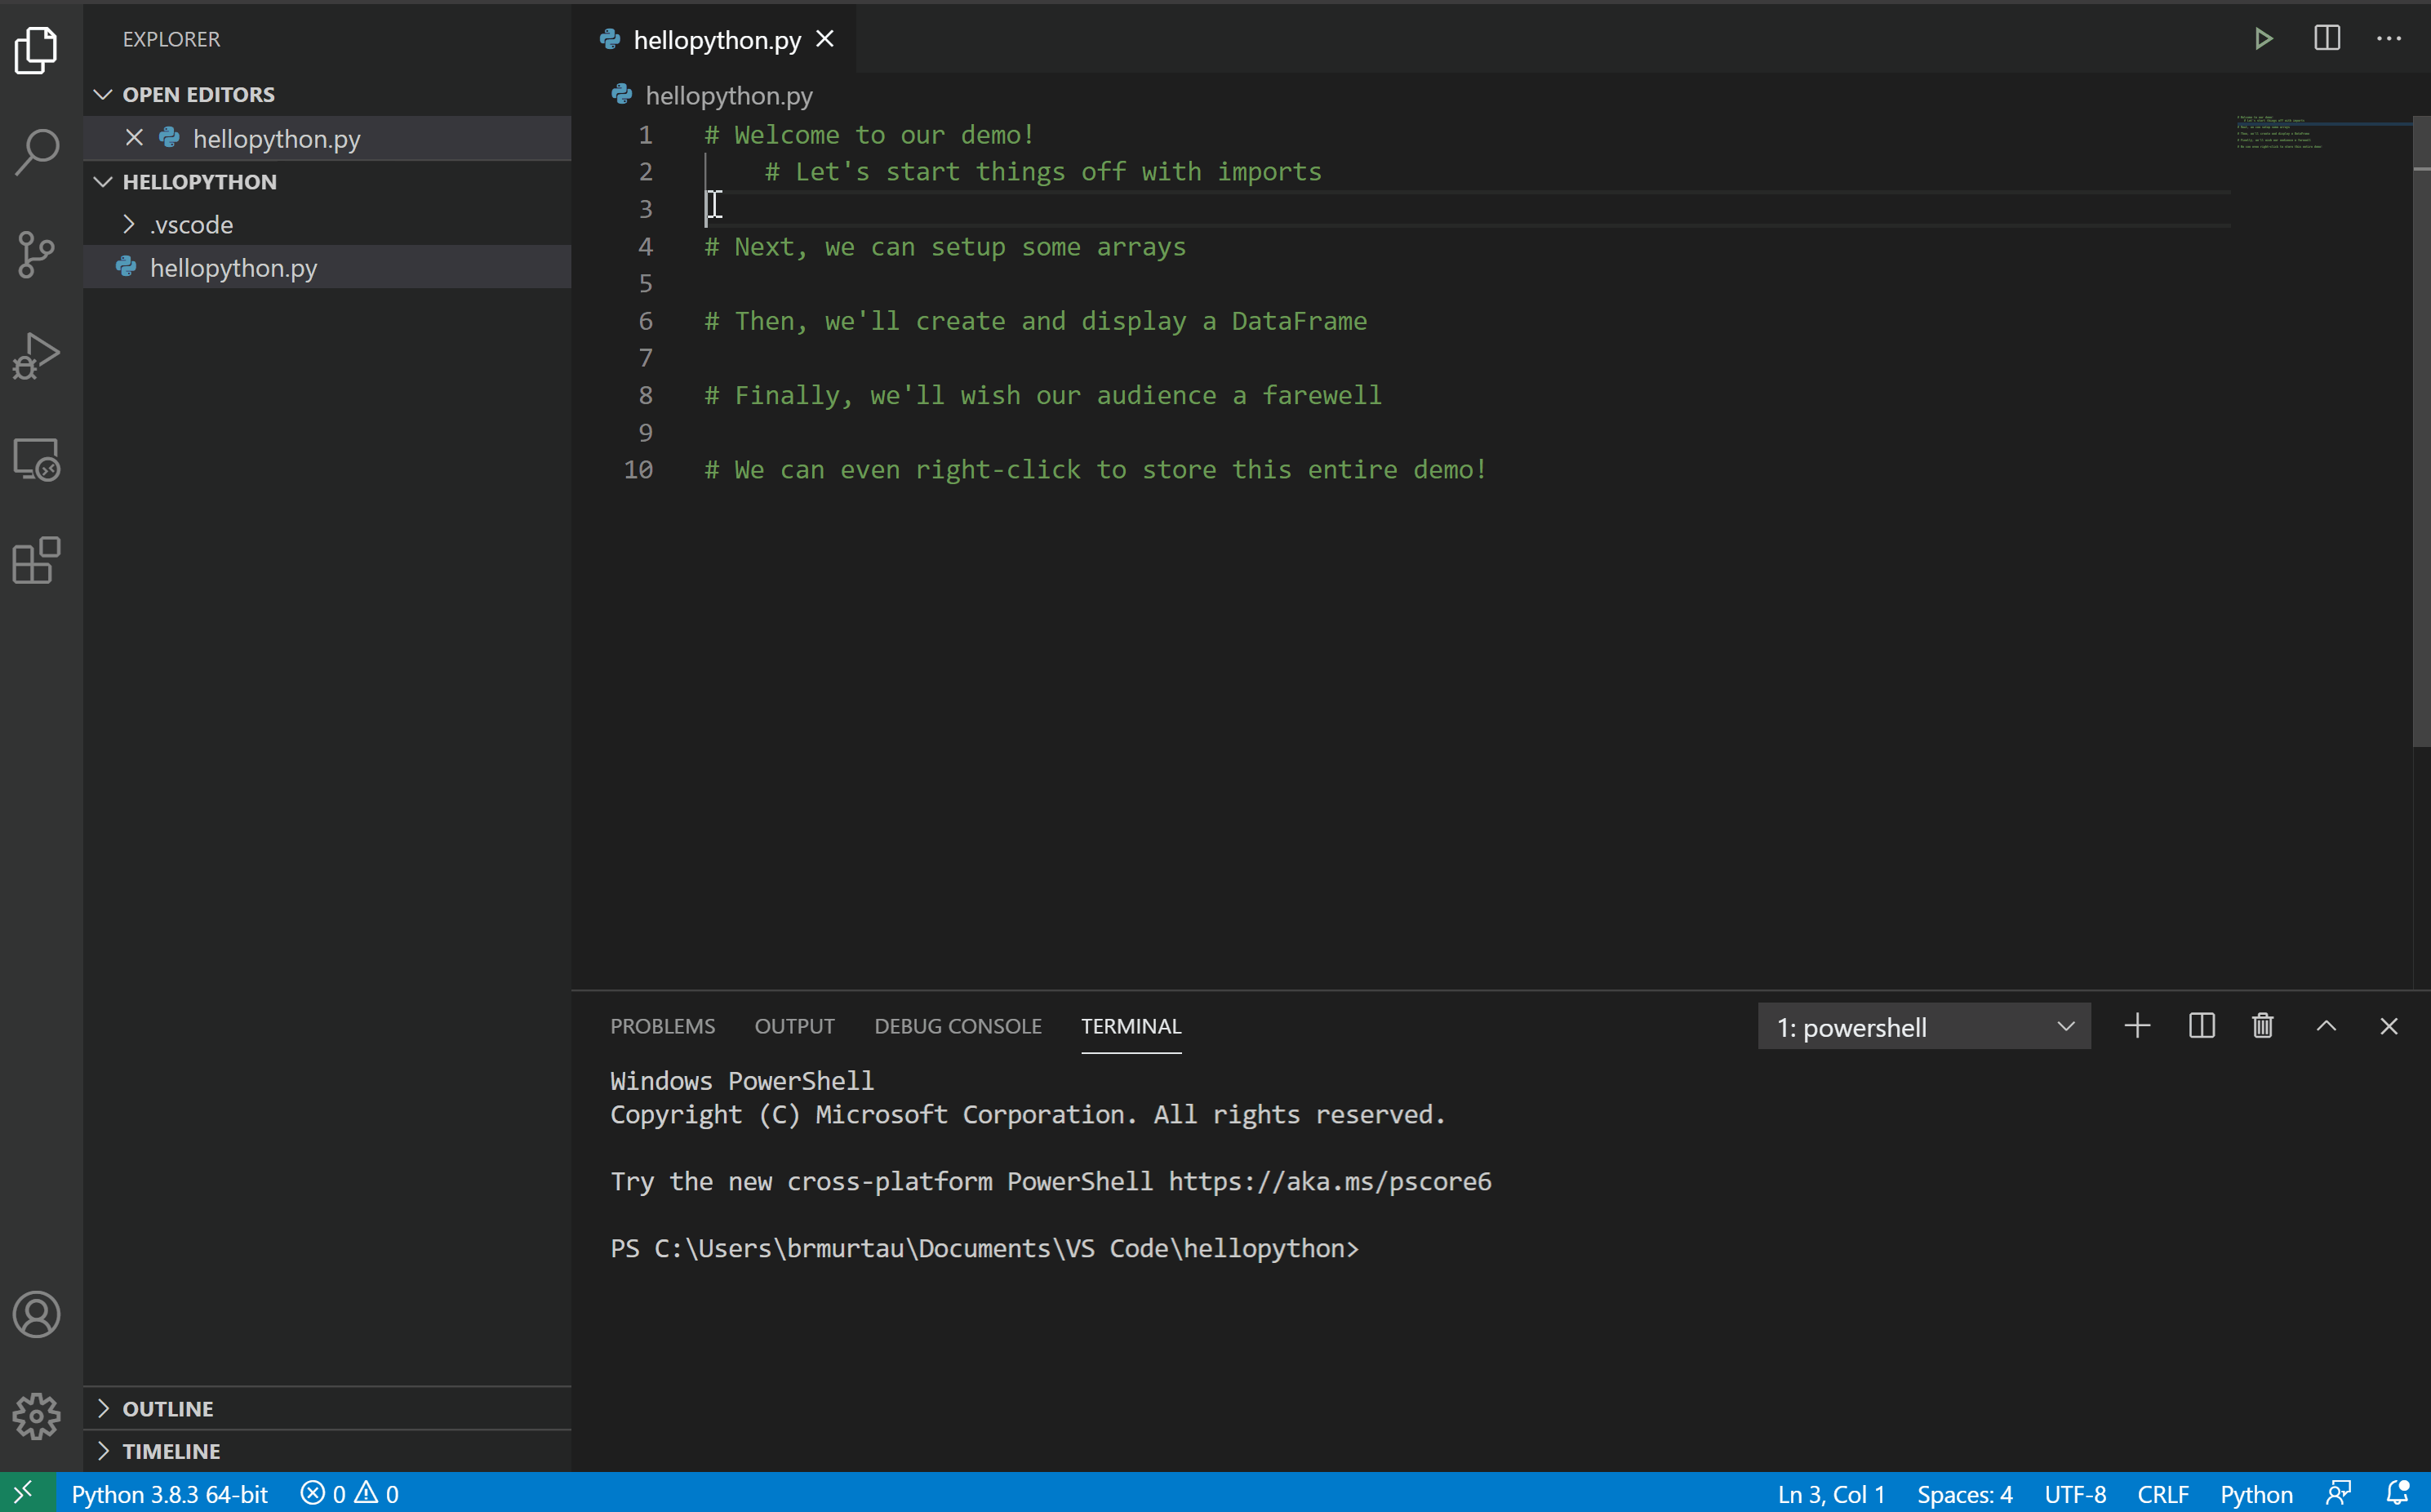Change the CRLF end of line sequence

(2162, 1494)
